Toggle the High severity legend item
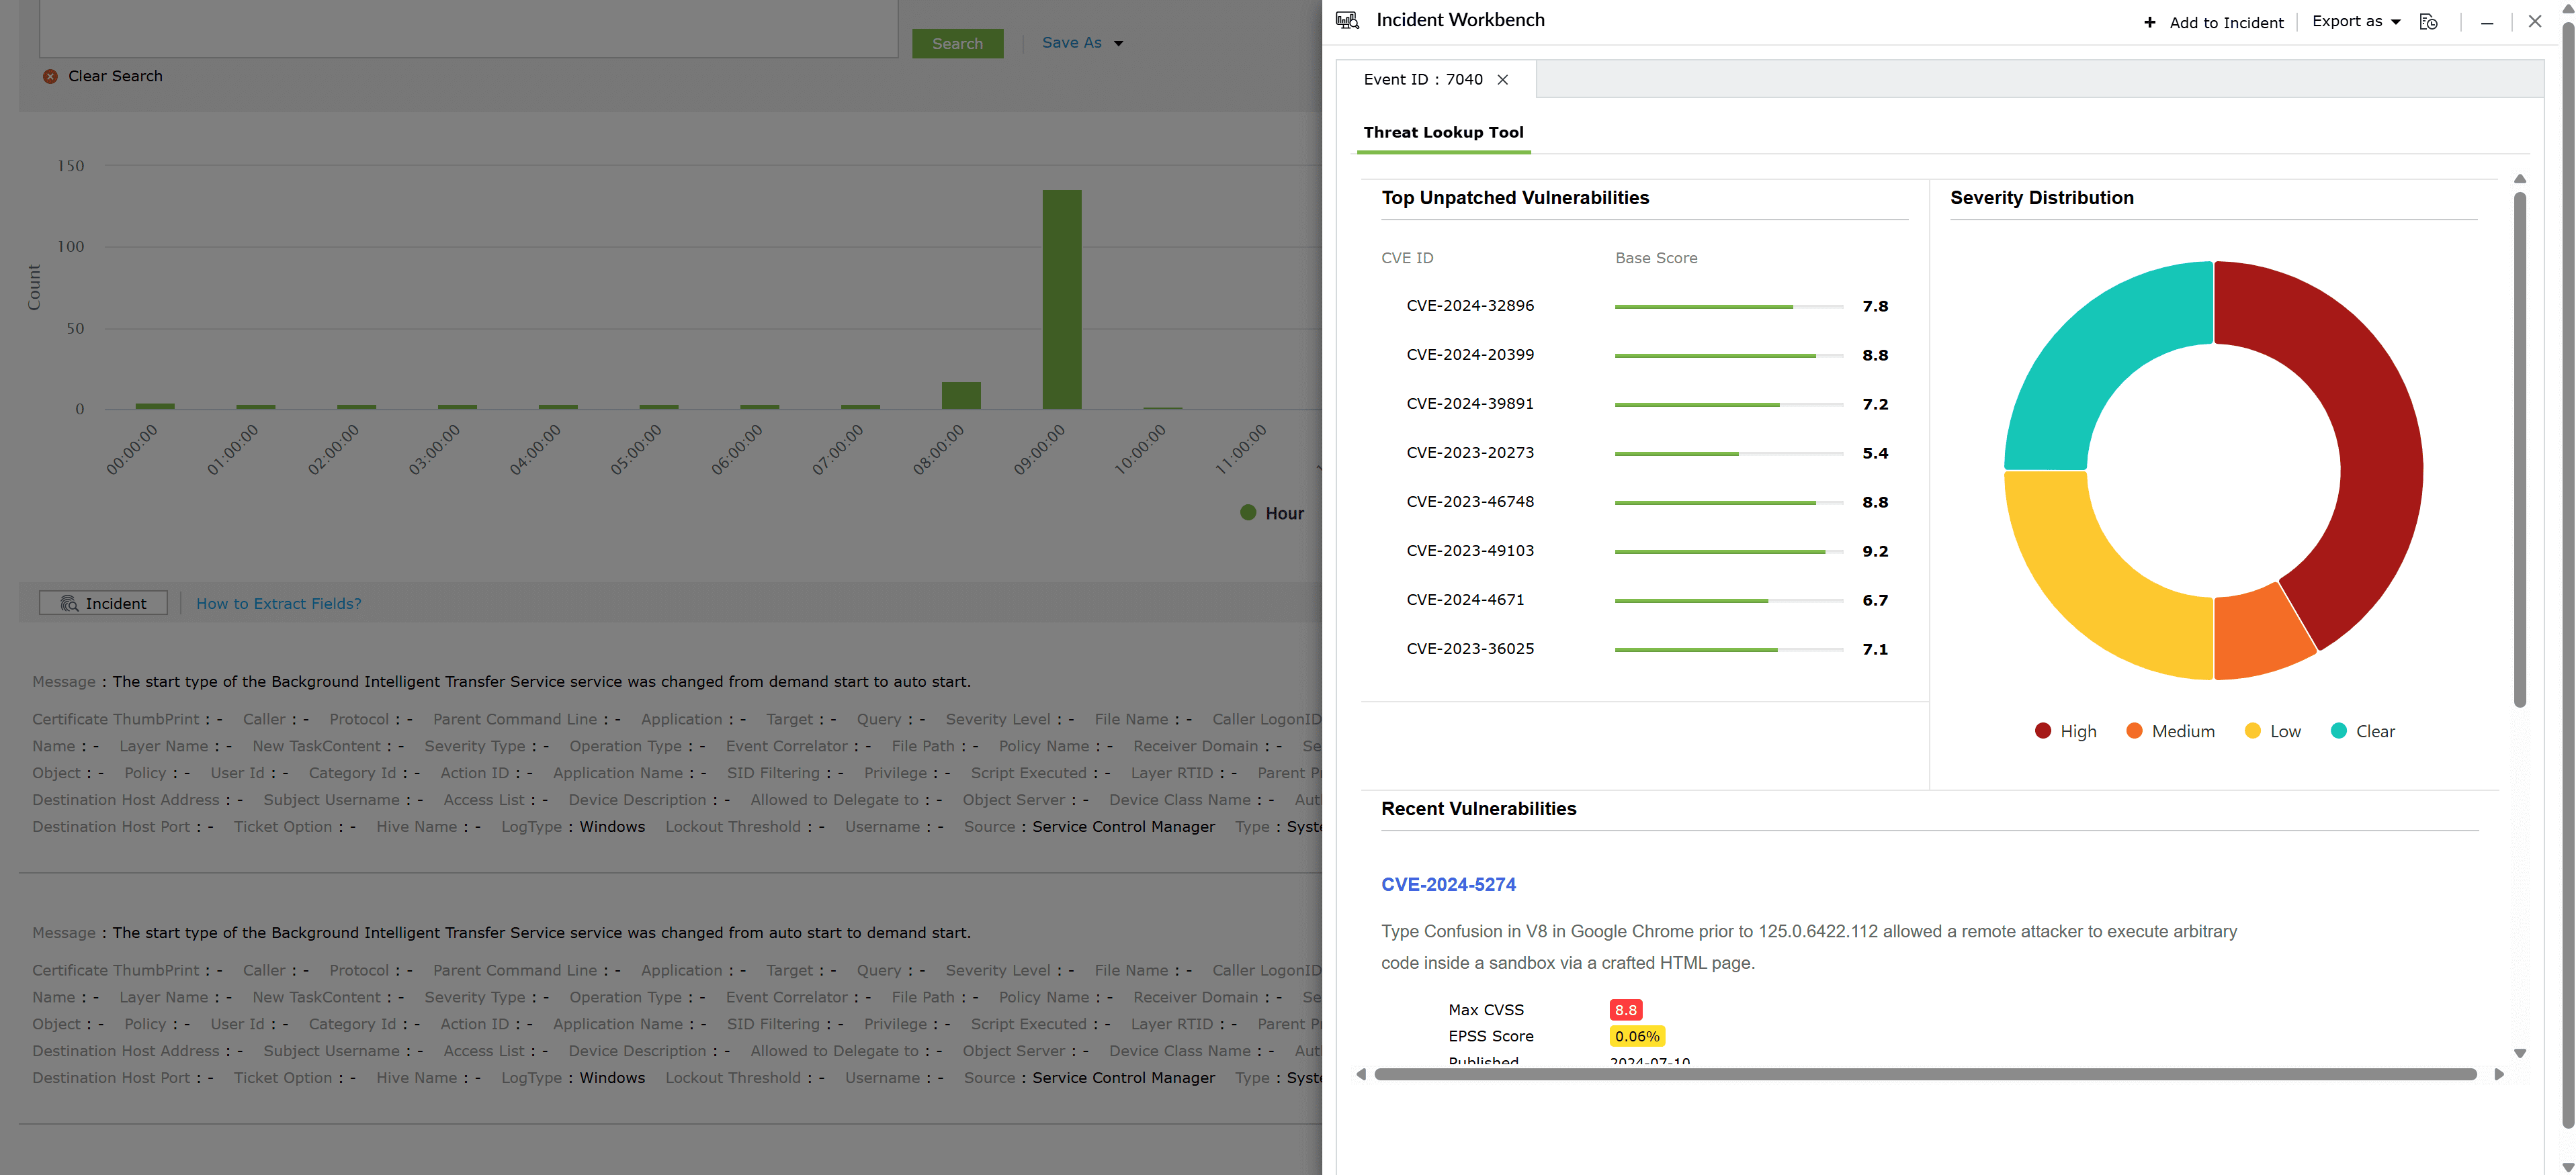 [x=2065, y=731]
